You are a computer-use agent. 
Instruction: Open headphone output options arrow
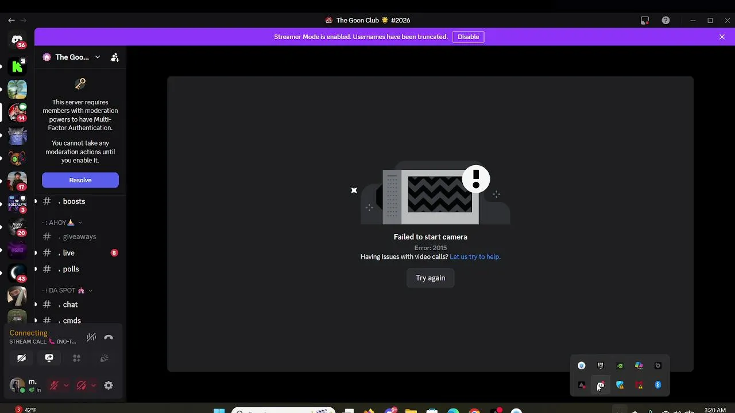tap(94, 385)
